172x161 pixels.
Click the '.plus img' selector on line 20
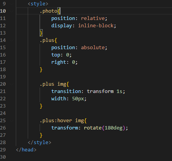tap(53, 84)
